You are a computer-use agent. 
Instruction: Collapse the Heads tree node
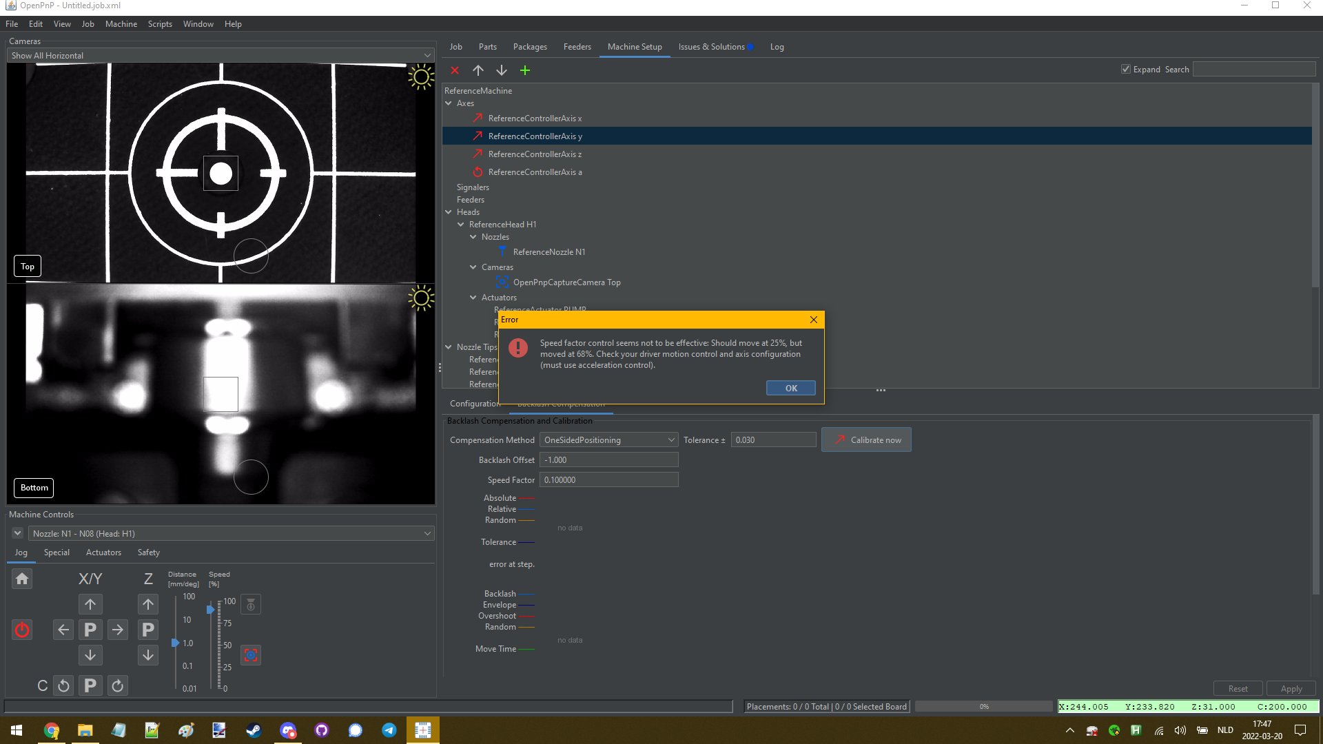coord(449,212)
